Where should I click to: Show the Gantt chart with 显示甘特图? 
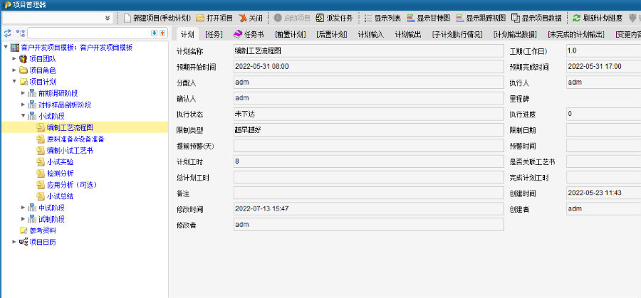click(x=429, y=18)
